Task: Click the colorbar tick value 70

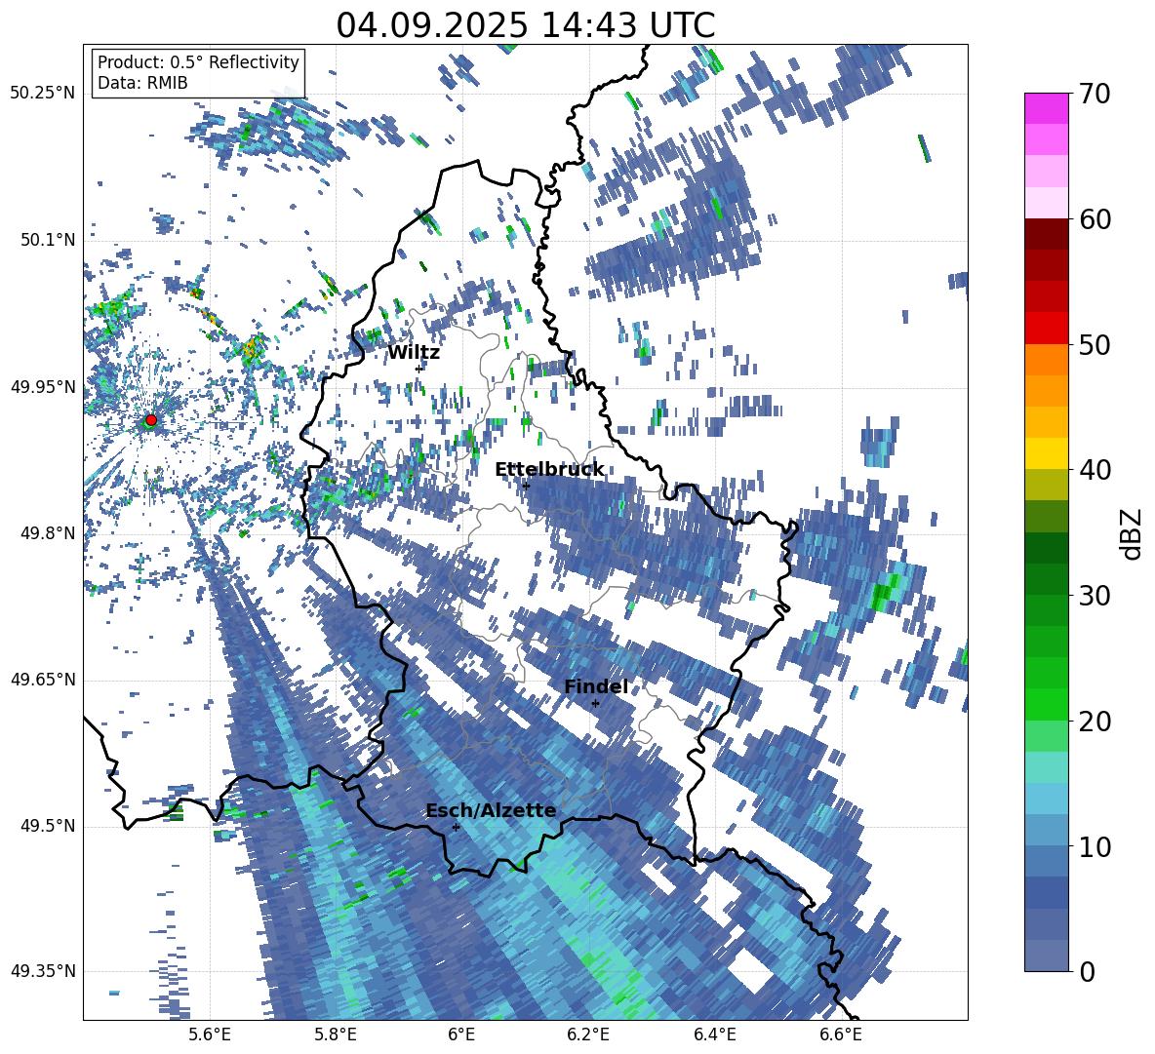Action: 1095,94
